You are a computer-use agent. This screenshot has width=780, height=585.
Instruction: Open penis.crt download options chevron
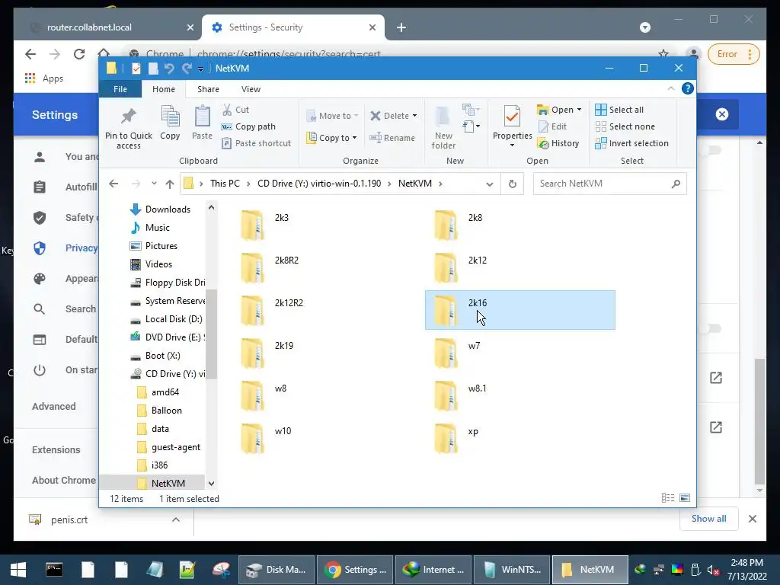176,519
